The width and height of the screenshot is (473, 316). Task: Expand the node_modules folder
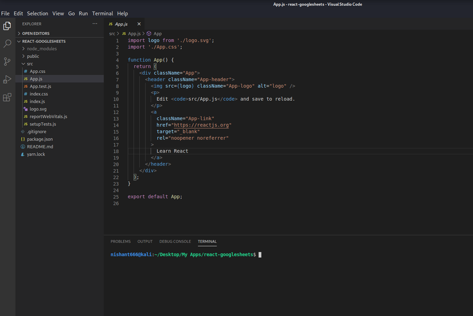(41, 49)
